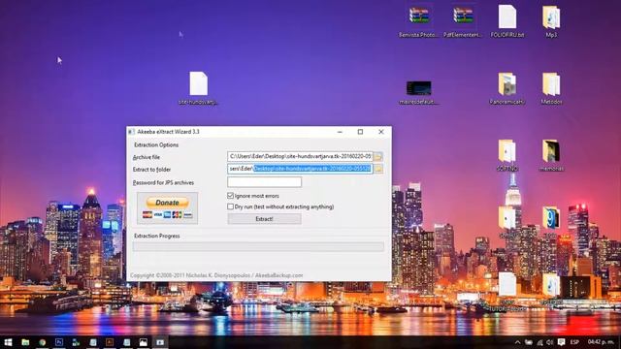Click the Archive file label
Image resolution: width=621 pixels, height=349 pixels.
(147, 157)
